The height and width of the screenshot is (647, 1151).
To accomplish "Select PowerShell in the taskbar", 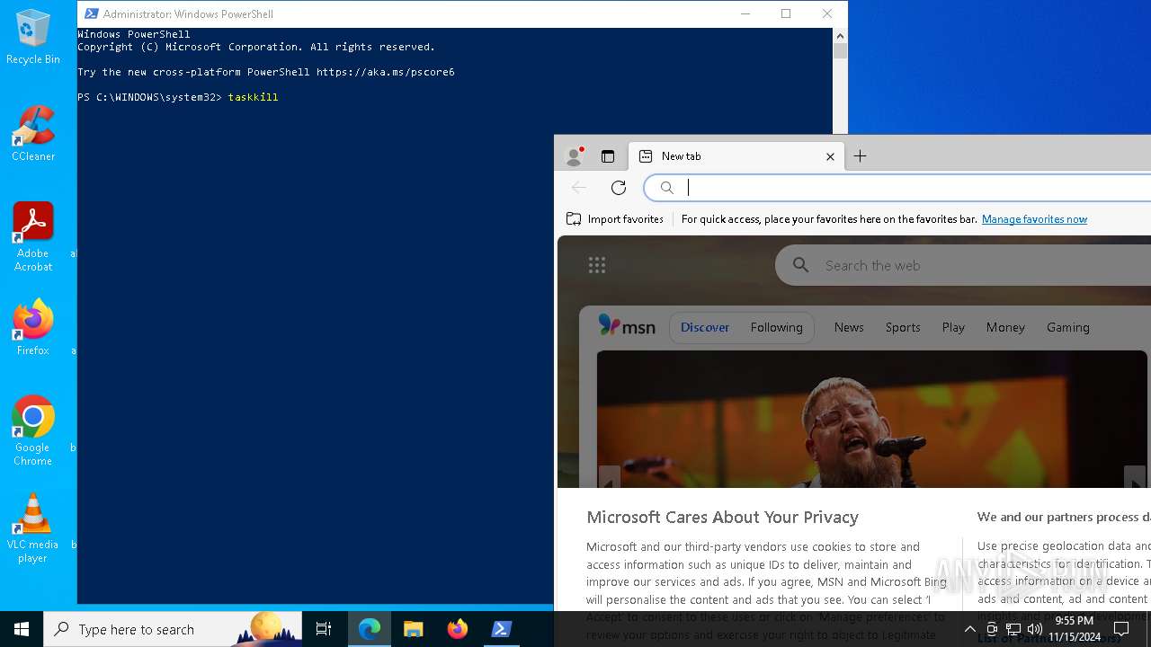I will 502,629.
